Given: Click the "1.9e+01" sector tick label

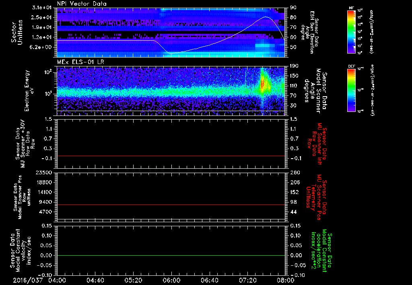Looking at the screenshot, I should click(42, 27).
